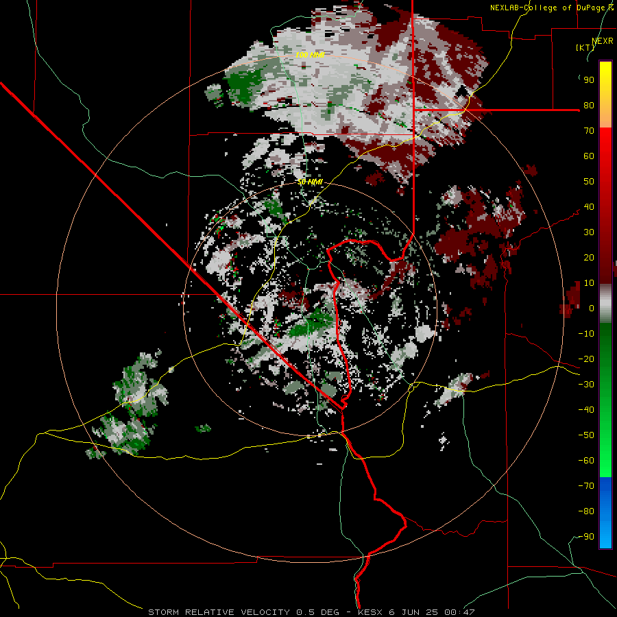Click the 20 value on the velocity scale
617x617 pixels.
tap(589, 258)
